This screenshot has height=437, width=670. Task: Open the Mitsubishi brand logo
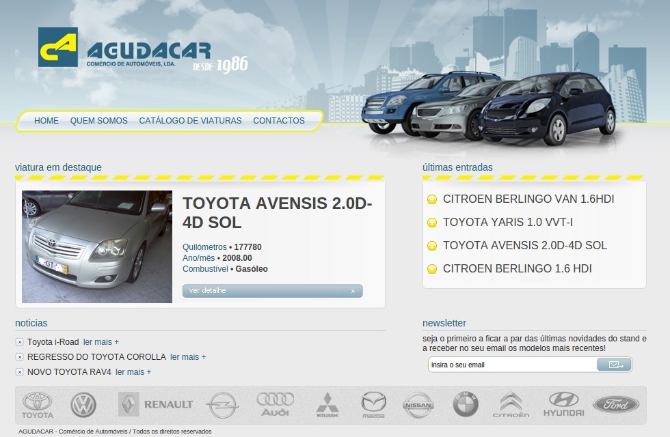tap(327, 405)
